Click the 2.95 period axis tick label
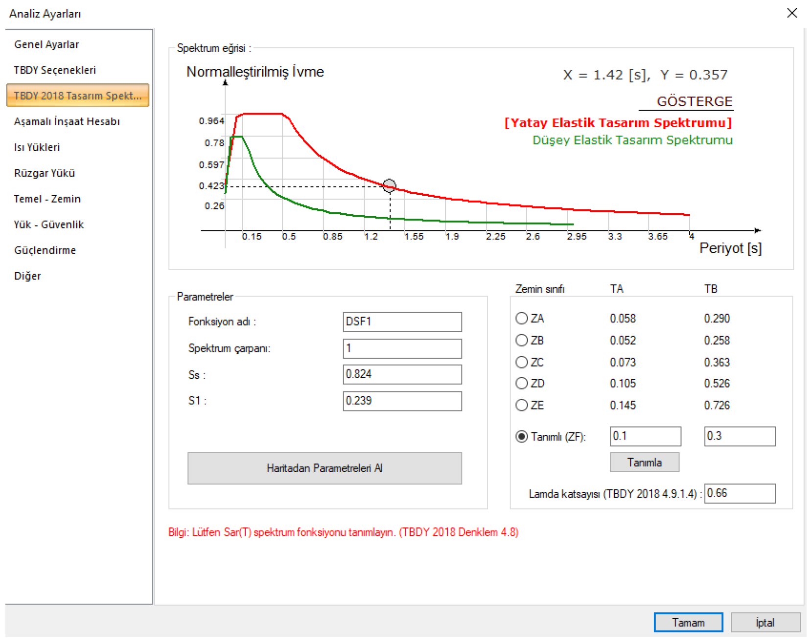Screen dimensions: 811x642 point(577,236)
